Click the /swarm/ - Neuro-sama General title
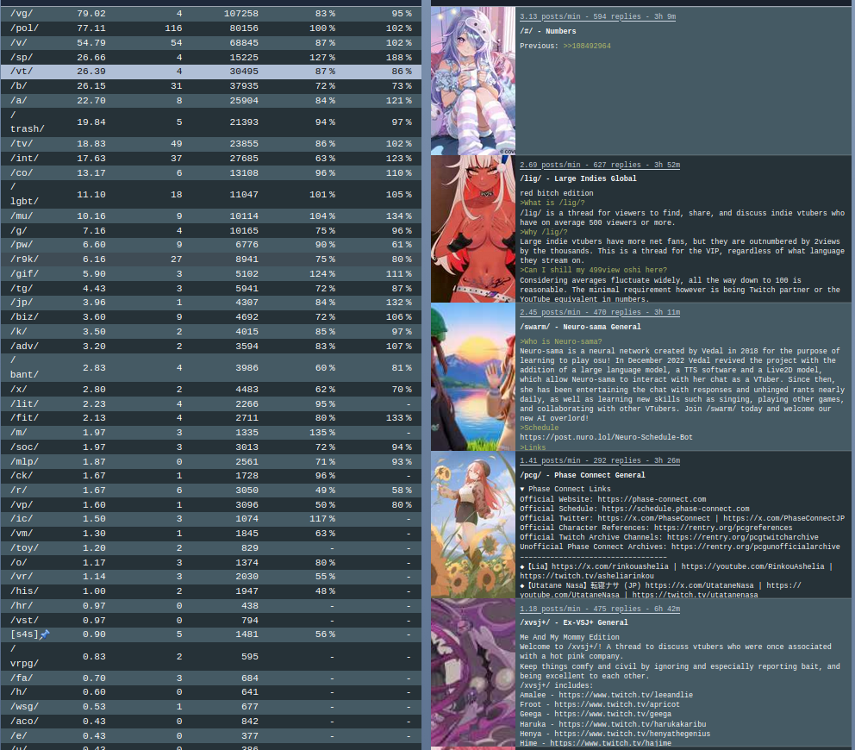The width and height of the screenshot is (855, 750). 580,328
